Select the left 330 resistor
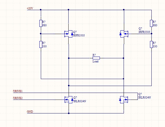This screenshot has width=165, height=127. [41, 44]
